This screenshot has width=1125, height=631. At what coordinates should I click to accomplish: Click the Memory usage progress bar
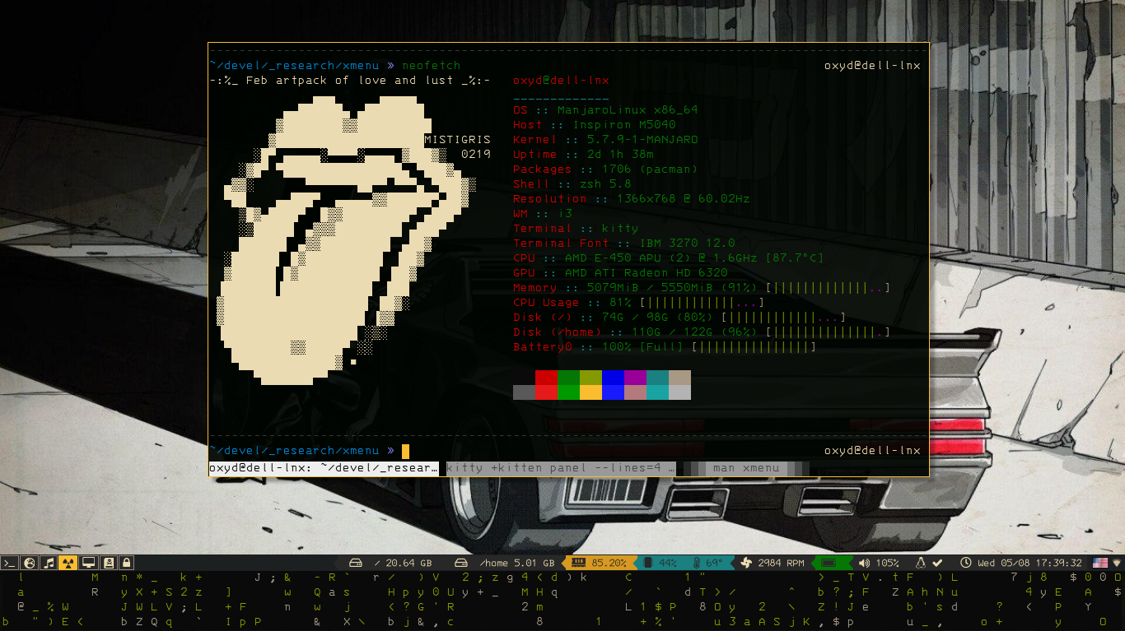click(x=828, y=288)
